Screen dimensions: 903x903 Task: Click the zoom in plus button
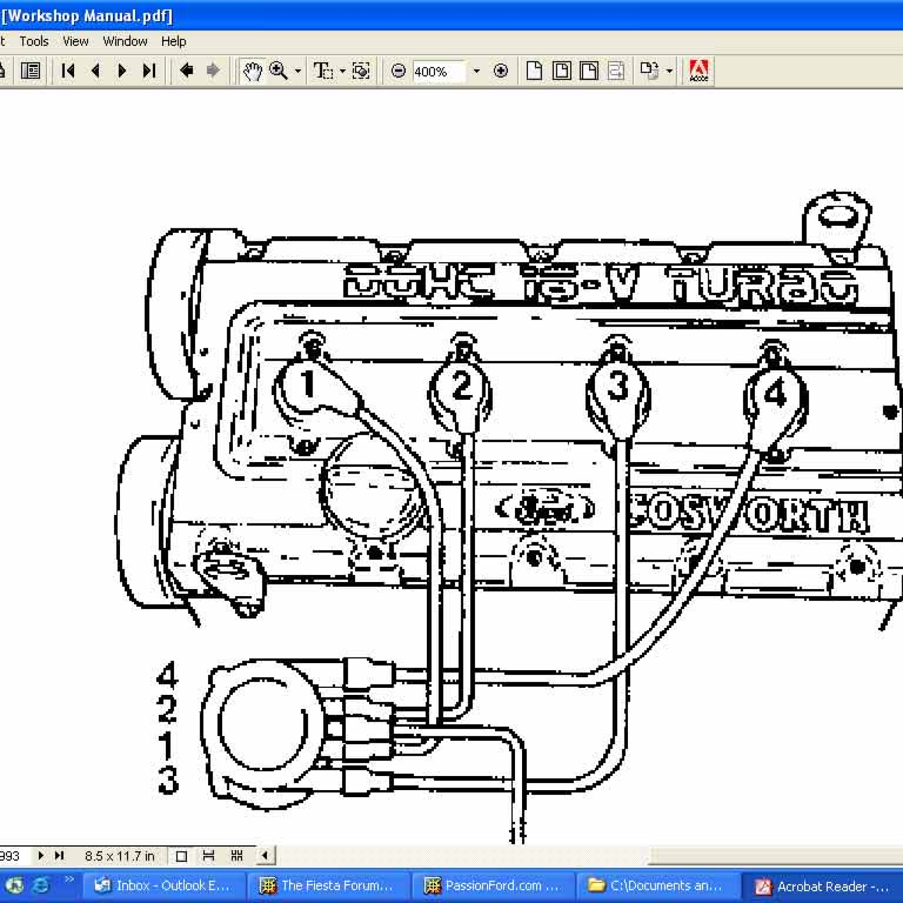point(500,71)
